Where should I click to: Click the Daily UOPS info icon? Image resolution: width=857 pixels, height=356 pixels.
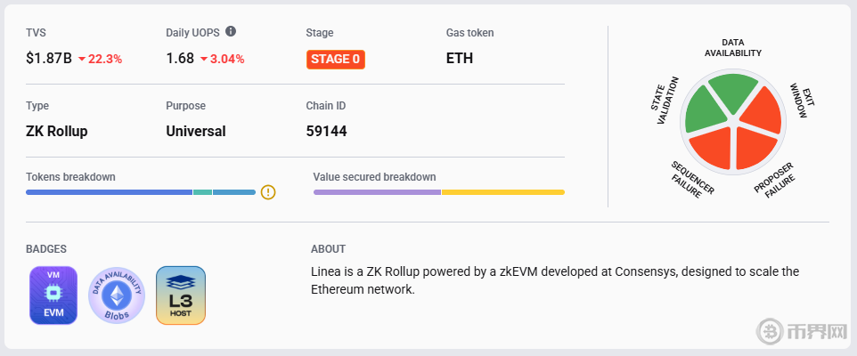[231, 32]
